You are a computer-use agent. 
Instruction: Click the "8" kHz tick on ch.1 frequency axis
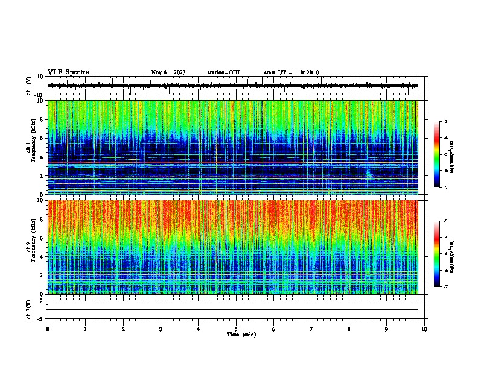(42, 119)
